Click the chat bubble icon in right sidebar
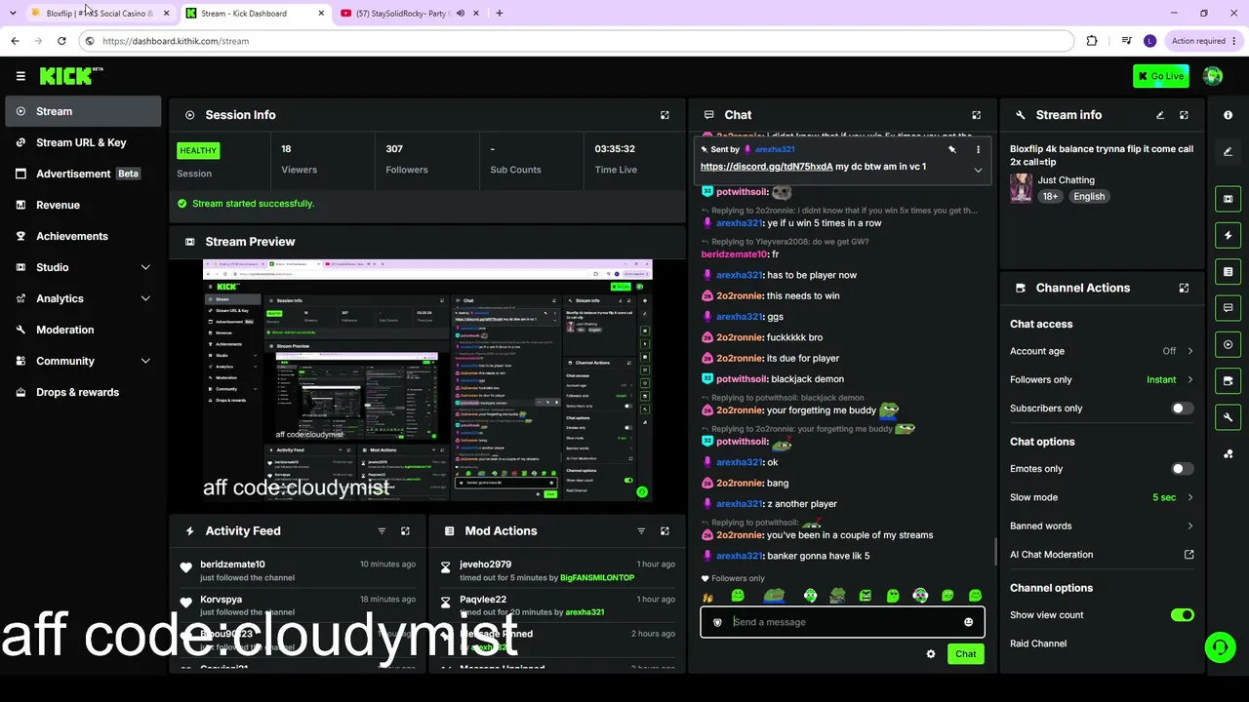Screen dimensions: 1249x702 [1228, 308]
